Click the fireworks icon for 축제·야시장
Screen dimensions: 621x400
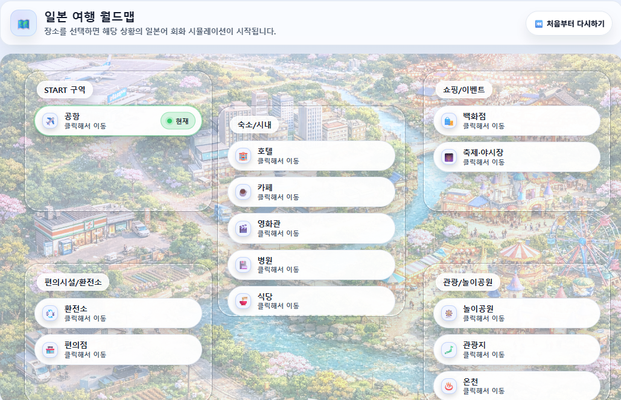pyautogui.click(x=448, y=157)
